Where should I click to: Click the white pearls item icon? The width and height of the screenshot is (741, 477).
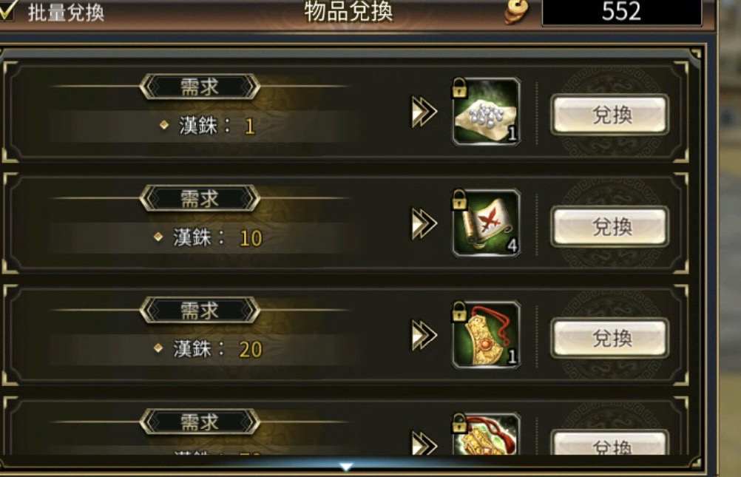point(487,112)
